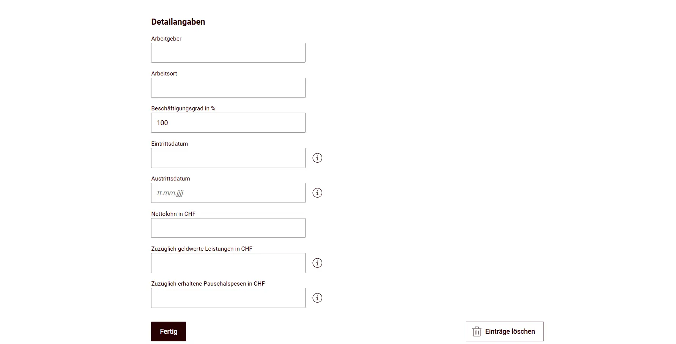This screenshot has height=344, width=676.
Task: Click the Beschäftigungsgrad in % label
Action: tap(183, 108)
